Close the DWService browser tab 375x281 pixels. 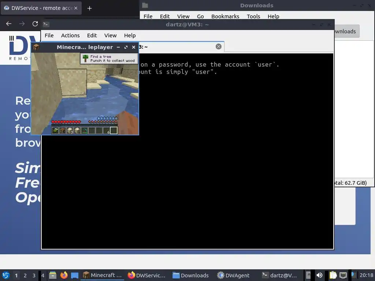tap(75, 8)
